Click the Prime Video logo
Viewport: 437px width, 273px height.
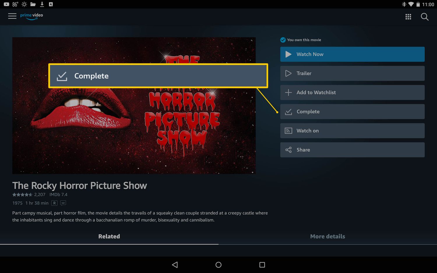[x=31, y=16]
